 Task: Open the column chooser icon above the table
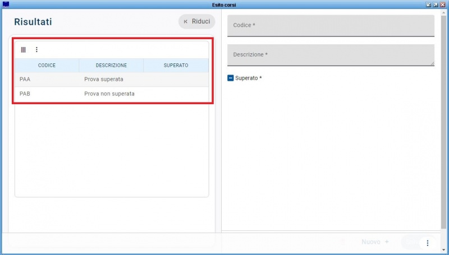pyautogui.click(x=23, y=50)
